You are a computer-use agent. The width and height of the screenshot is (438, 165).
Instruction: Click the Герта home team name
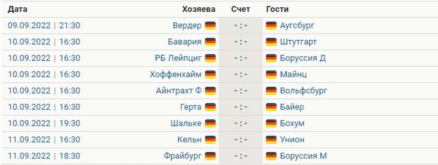tap(191, 107)
